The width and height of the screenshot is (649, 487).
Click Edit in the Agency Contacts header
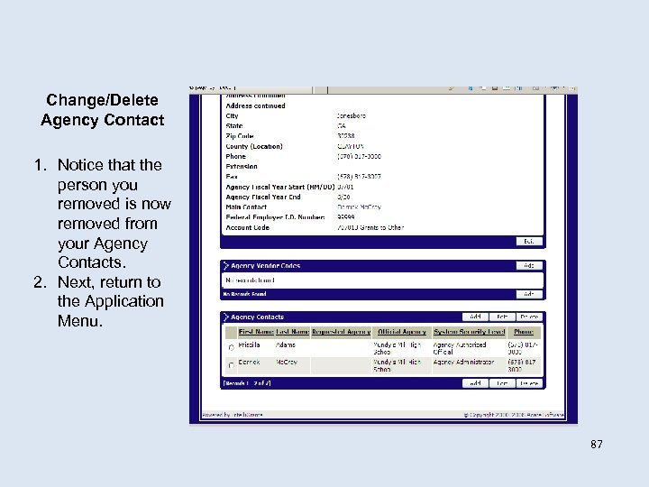click(x=502, y=317)
